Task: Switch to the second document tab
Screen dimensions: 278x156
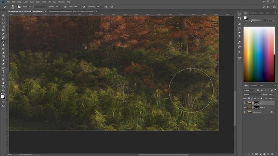Action: [72, 11]
